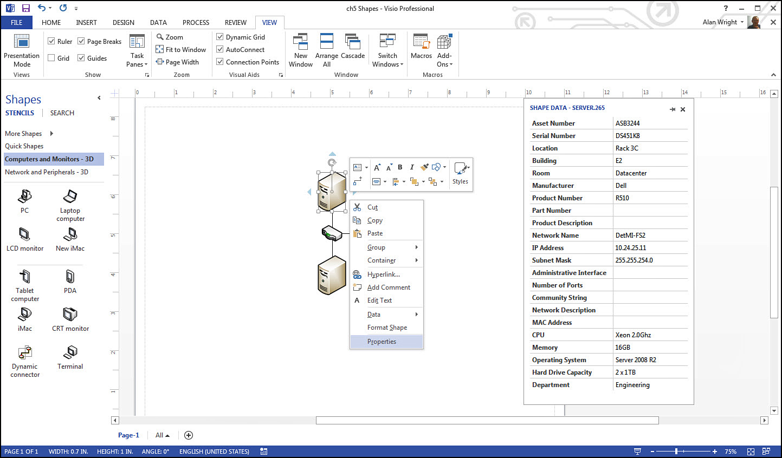Viewport: 782px width, 458px height.
Task: Select the PDA shape
Action: [70, 282]
